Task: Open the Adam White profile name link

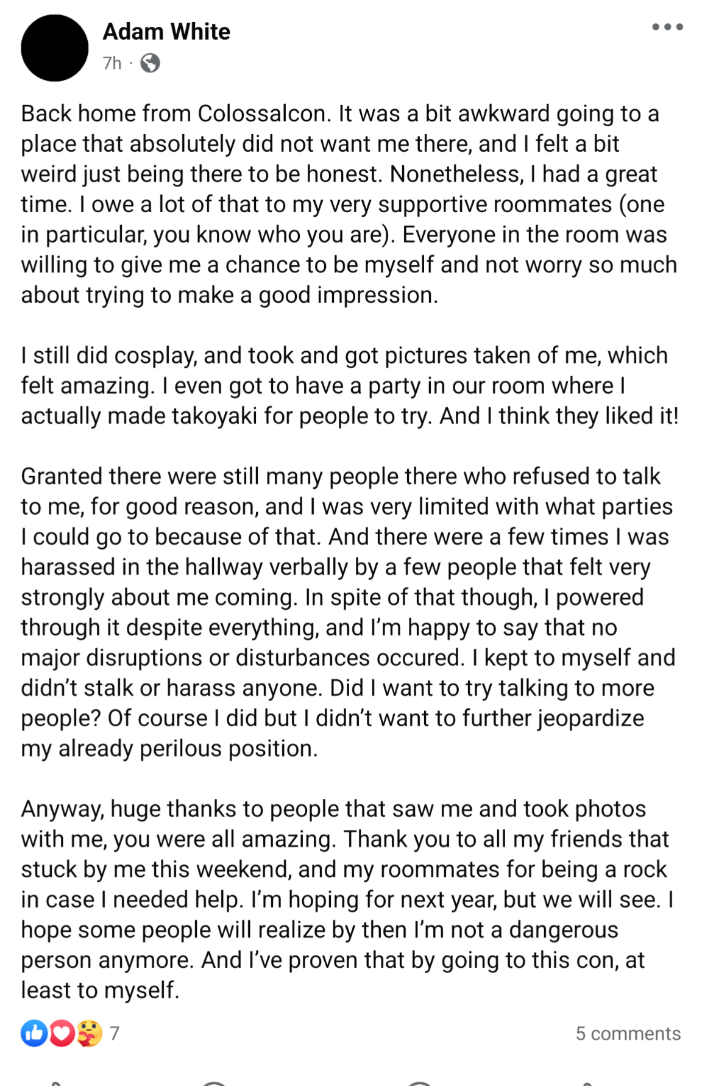Action: (x=166, y=32)
